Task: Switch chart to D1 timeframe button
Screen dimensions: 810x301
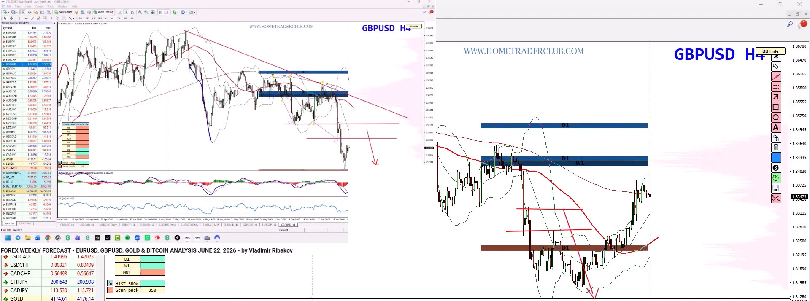Action: [119, 18]
